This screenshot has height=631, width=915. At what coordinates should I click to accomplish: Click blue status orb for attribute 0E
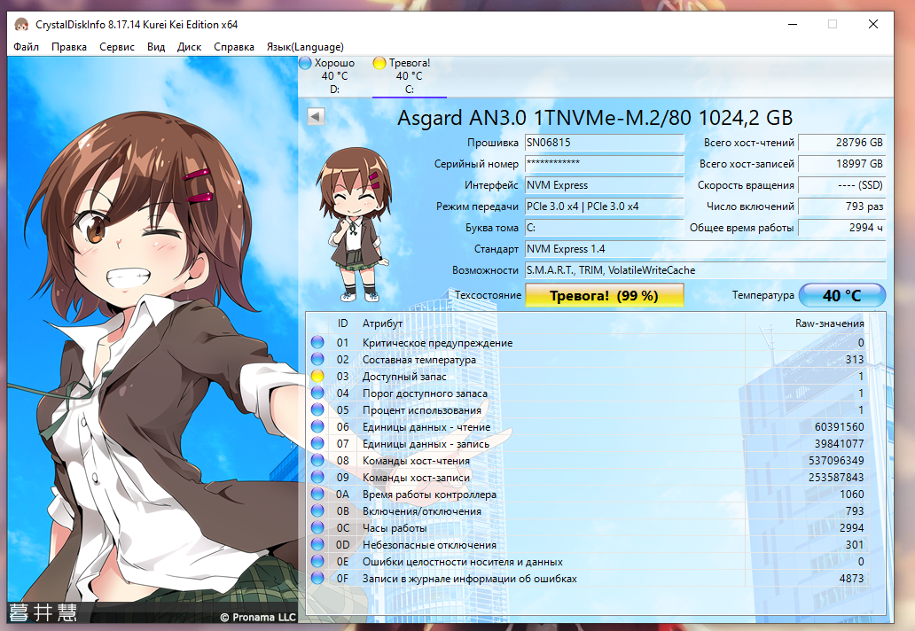click(x=317, y=562)
